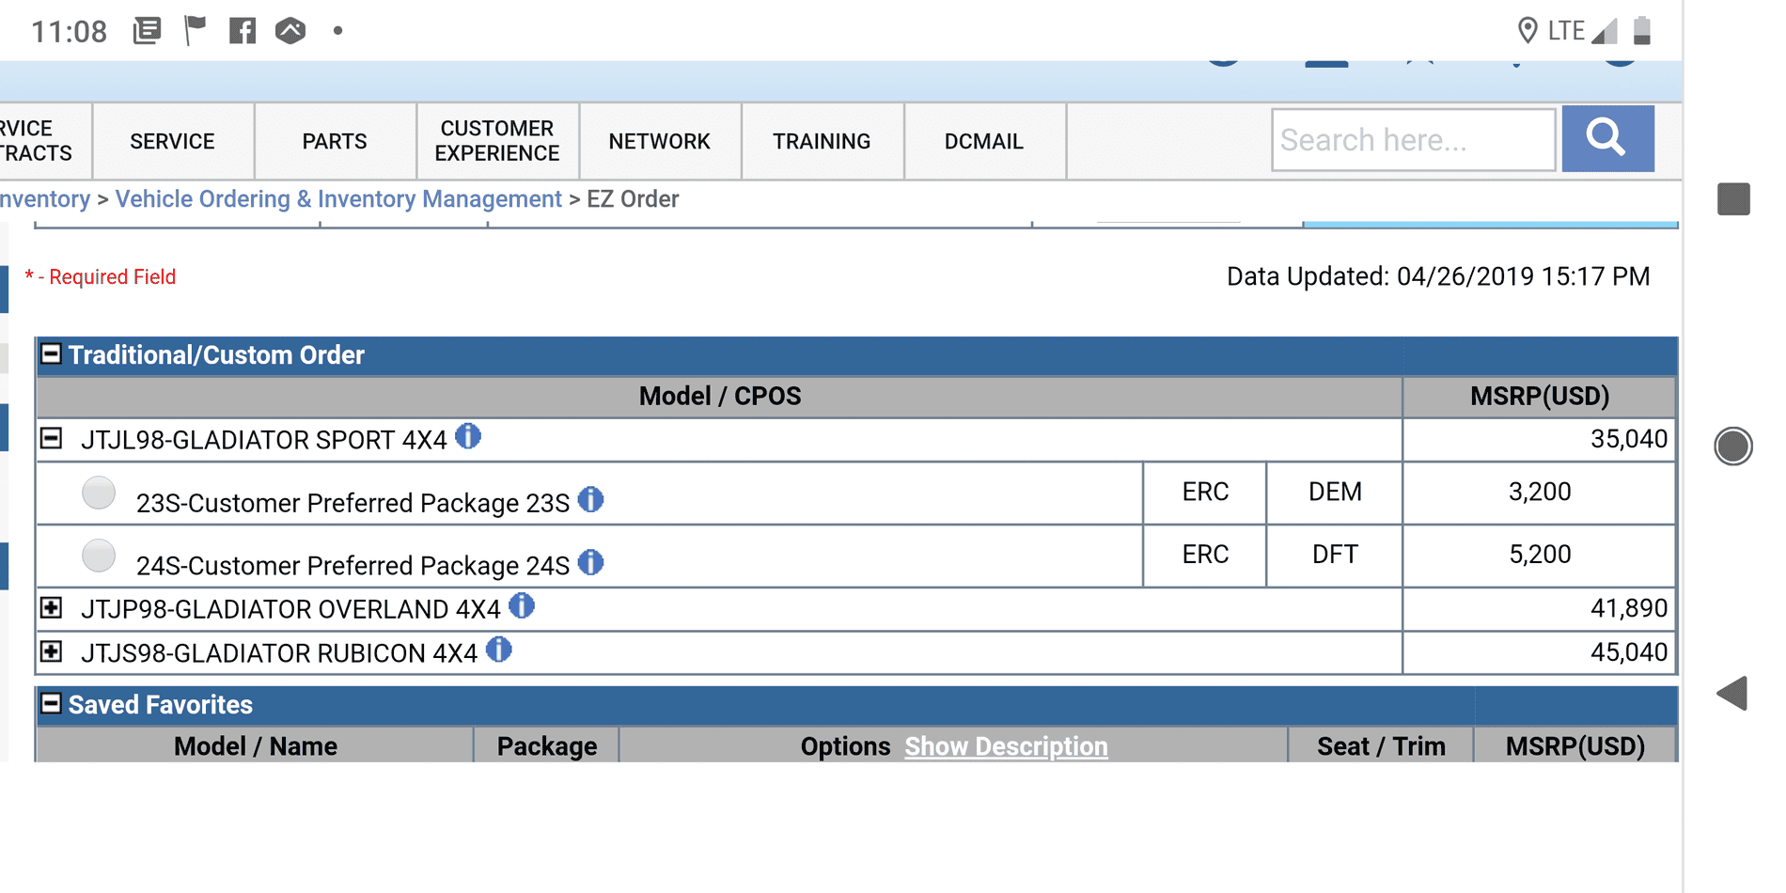Click the Gladiator Rubicon 4X4 model name

pyautogui.click(x=279, y=653)
